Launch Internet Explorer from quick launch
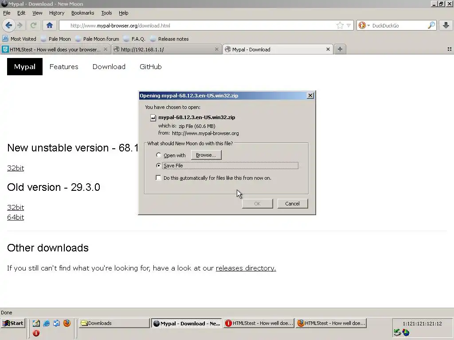Screen dimensions: 454x340 [x=46, y=323]
